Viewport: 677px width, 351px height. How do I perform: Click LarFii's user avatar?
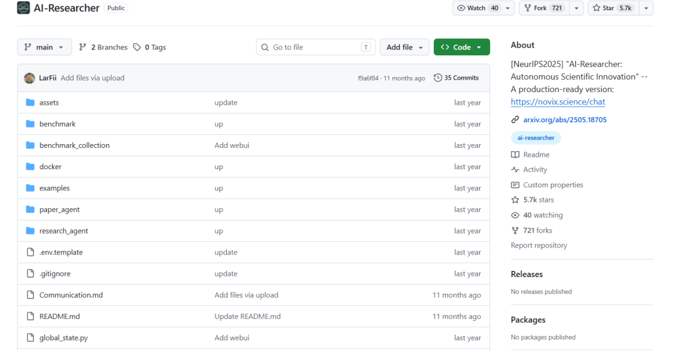pyautogui.click(x=29, y=78)
